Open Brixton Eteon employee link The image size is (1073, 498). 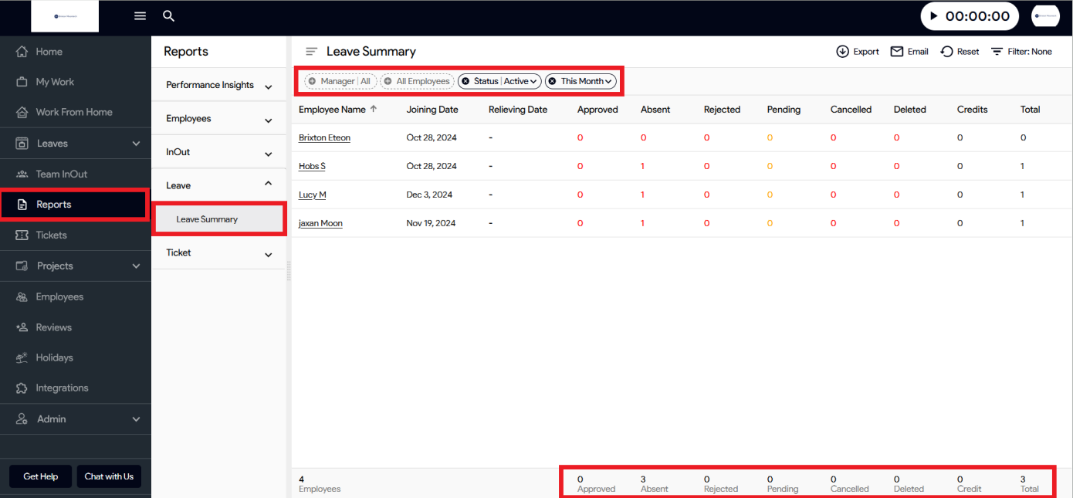pyautogui.click(x=324, y=138)
